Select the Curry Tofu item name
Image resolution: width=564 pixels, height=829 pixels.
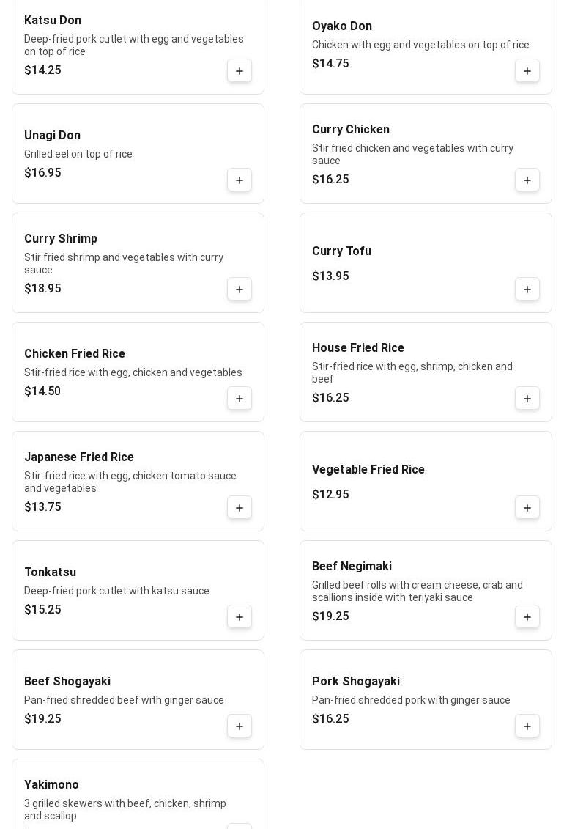[341, 251]
